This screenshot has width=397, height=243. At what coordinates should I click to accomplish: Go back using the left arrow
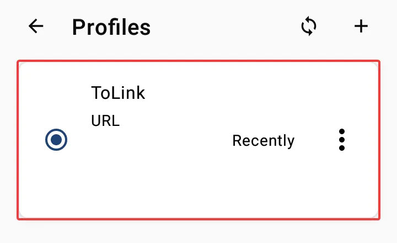[36, 27]
